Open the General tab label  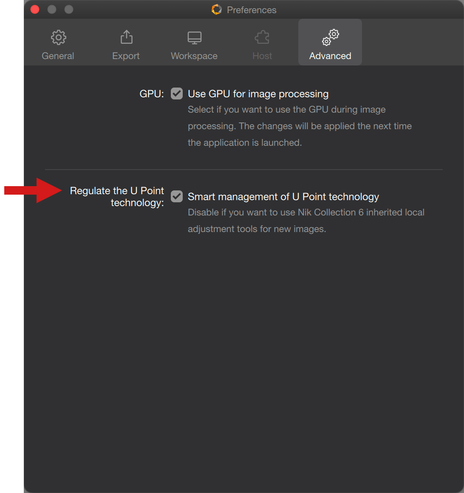pos(58,56)
